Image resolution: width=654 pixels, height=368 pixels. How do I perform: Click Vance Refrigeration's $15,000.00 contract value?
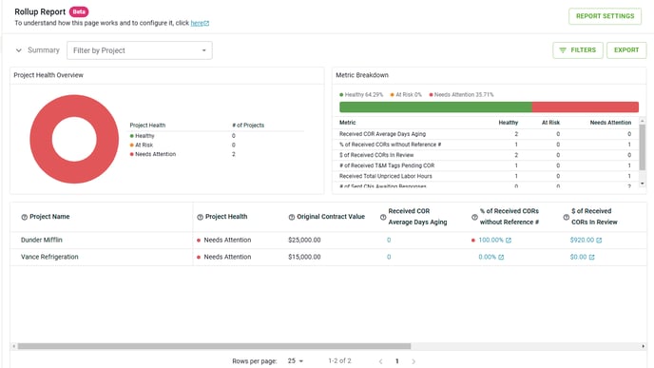tap(304, 257)
